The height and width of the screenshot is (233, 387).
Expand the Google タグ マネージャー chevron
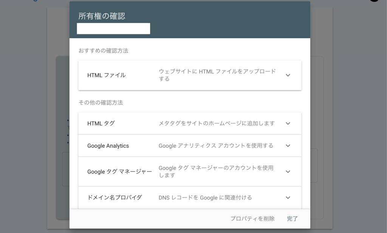coord(288,171)
